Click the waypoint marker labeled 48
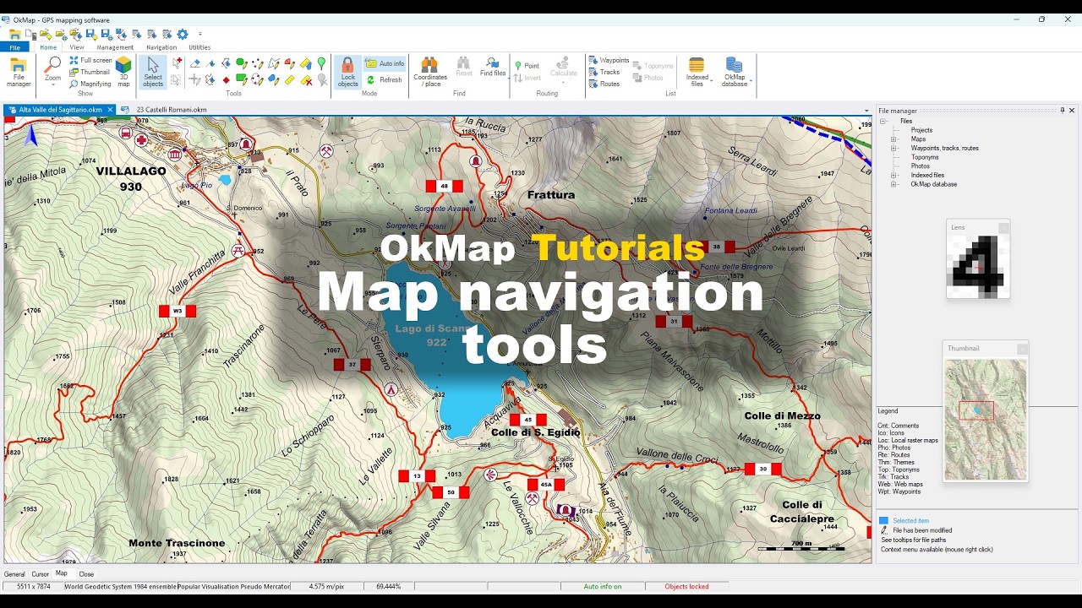This screenshot has height=608, width=1082. pos(444,186)
